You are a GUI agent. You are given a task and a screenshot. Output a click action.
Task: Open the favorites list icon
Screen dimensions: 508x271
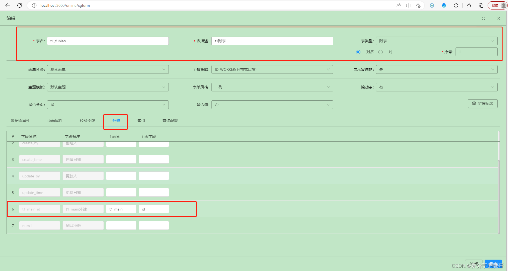click(469, 5)
